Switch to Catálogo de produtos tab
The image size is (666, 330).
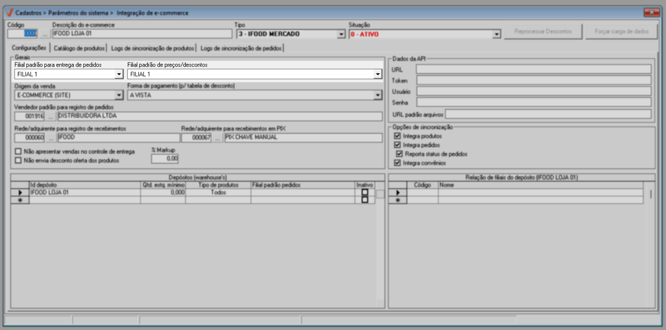[79, 48]
